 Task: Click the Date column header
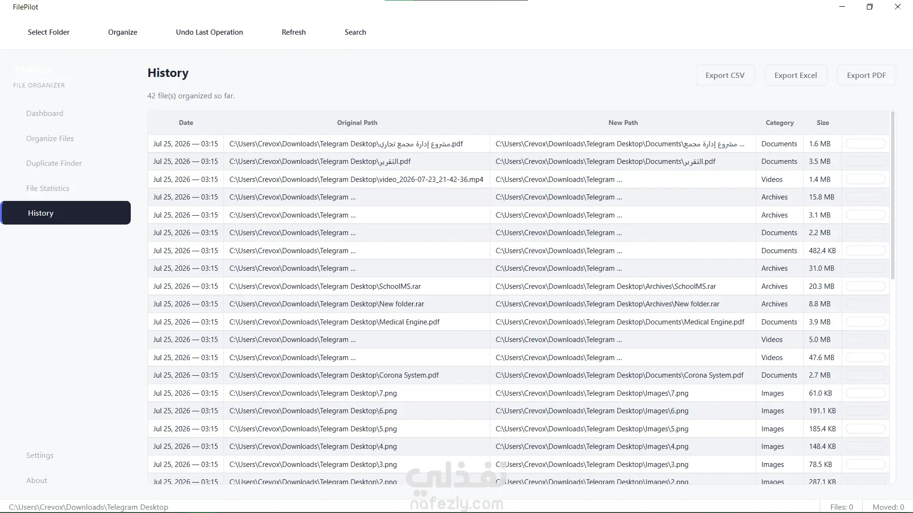[x=186, y=123]
